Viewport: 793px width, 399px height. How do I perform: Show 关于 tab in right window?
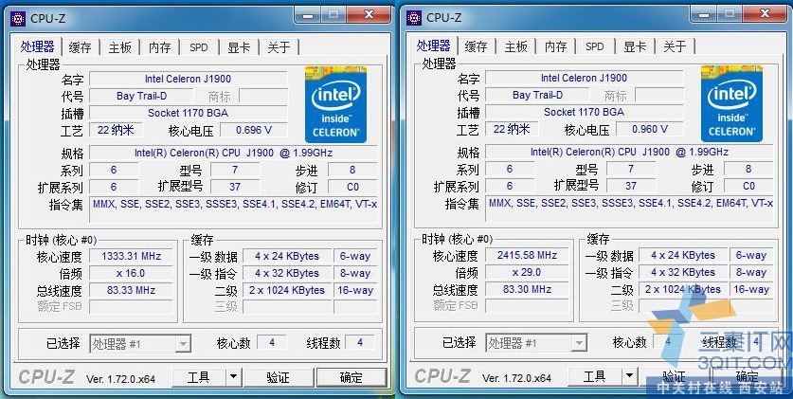point(675,47)
